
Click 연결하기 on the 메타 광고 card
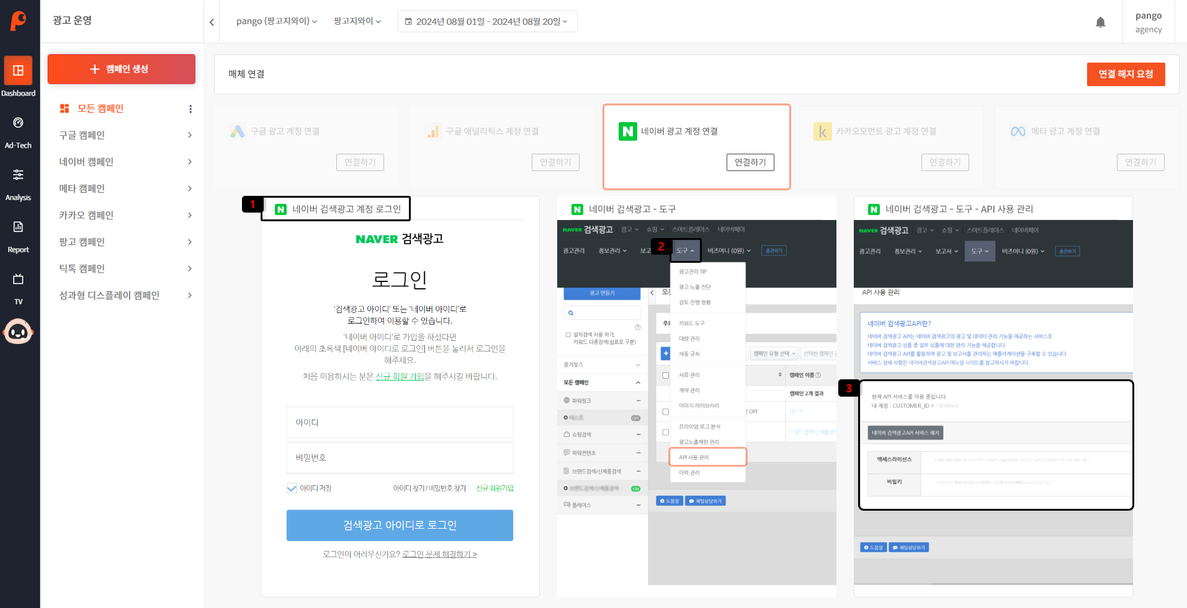pyautogui.click(x=1140, y=162)
